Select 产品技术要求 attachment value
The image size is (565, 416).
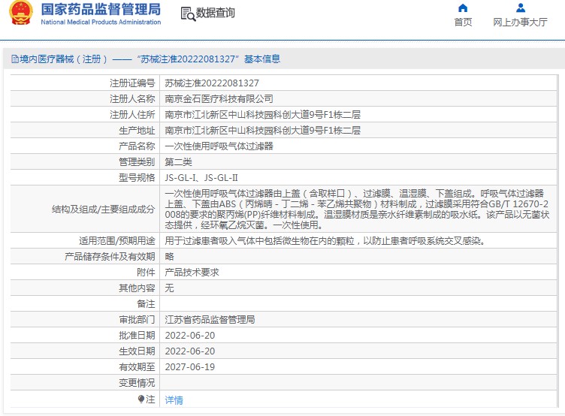coord(192,273)
